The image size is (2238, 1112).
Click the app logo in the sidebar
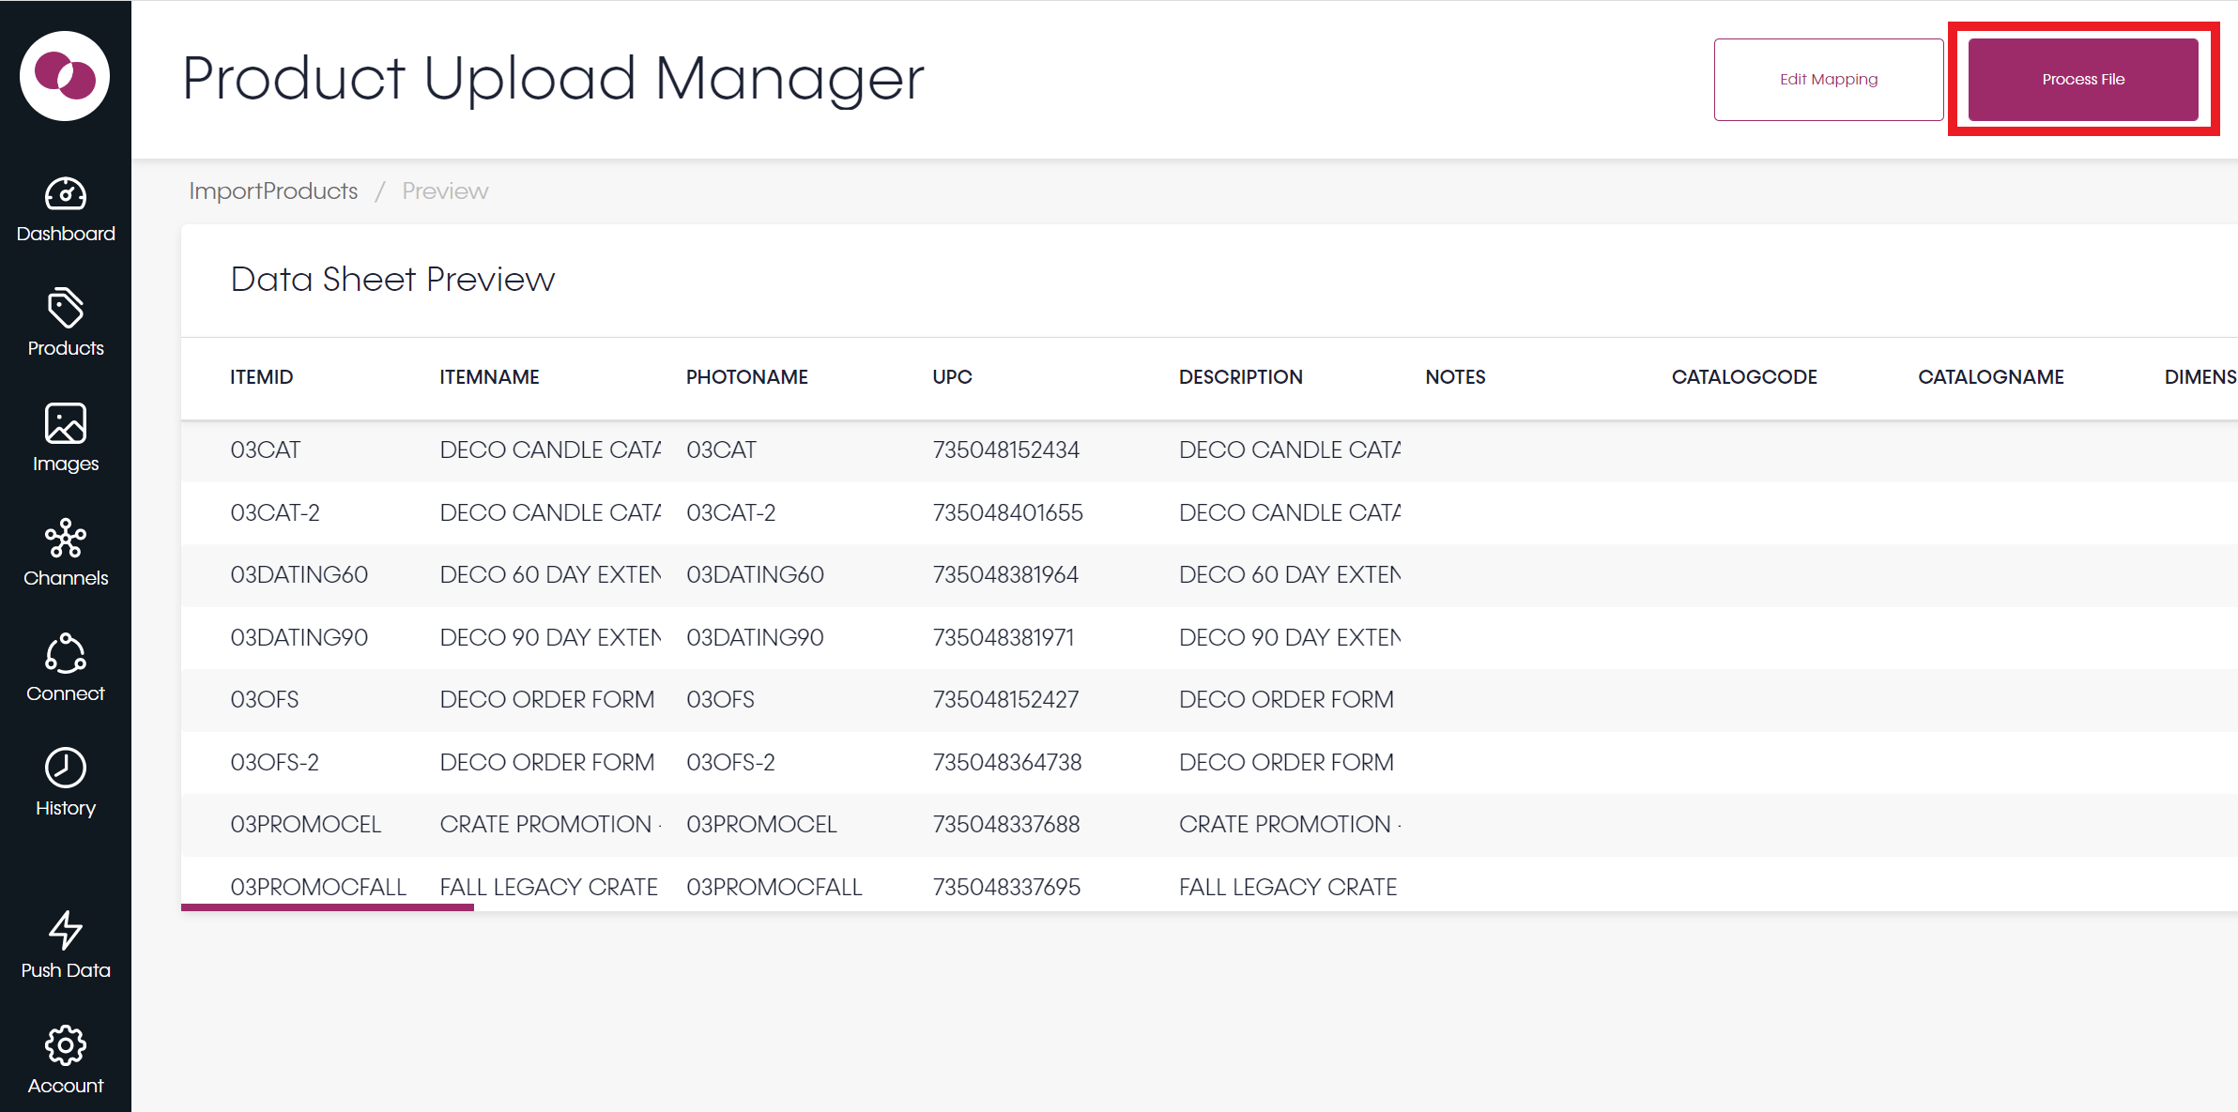[65, 76]
